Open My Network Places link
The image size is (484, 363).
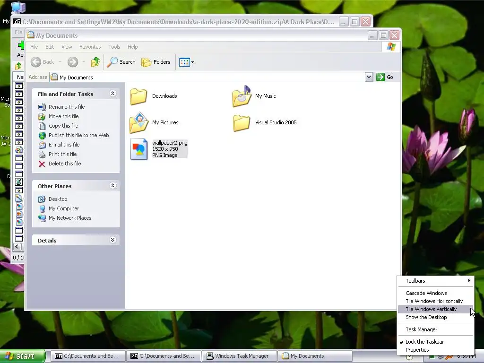[70, 218]
